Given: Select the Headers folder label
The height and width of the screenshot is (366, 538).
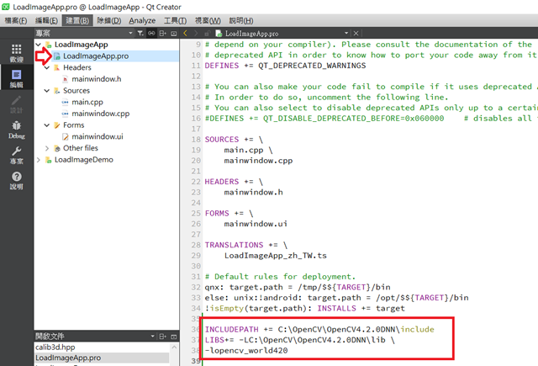Looking at the screenshot, I should pos(76,67).
